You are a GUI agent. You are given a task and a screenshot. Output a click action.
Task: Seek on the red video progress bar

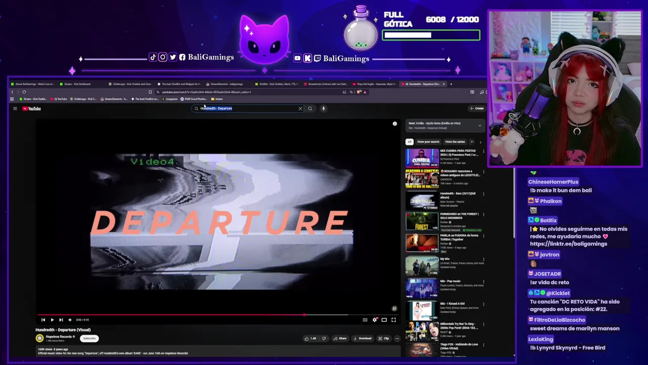(218, 315)
